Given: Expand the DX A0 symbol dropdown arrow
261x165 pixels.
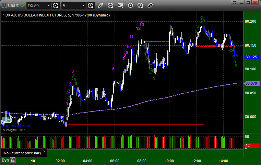Looking at the screenshot, I should pyautogui.click(x=48, y=6).
